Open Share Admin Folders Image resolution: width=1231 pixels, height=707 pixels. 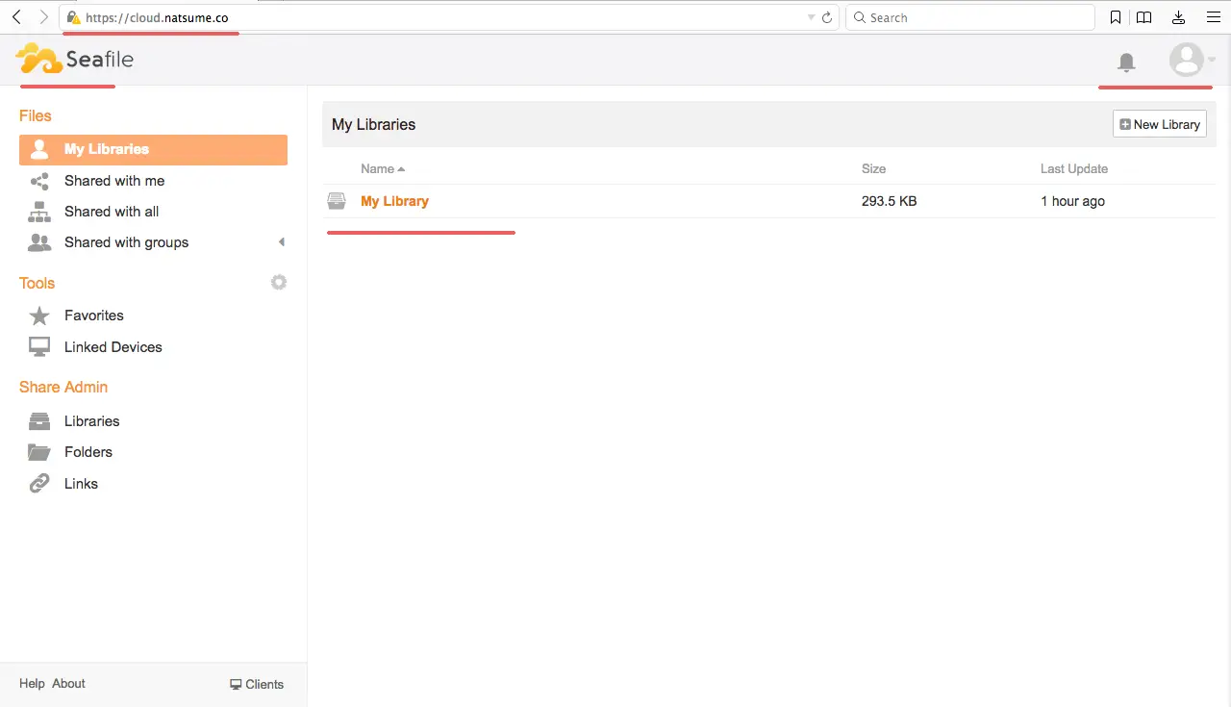[88, 452]
